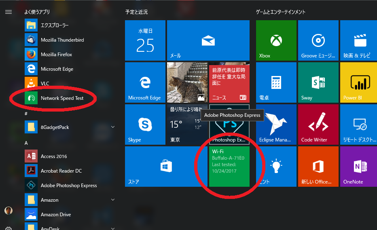Click the A letter group header
This screenshot has height=230, width=377.
tap(26, 143)
